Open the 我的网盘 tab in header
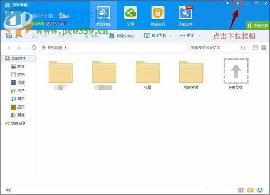The width and height of the screenshot is (270, 195). tap(103, 16)
